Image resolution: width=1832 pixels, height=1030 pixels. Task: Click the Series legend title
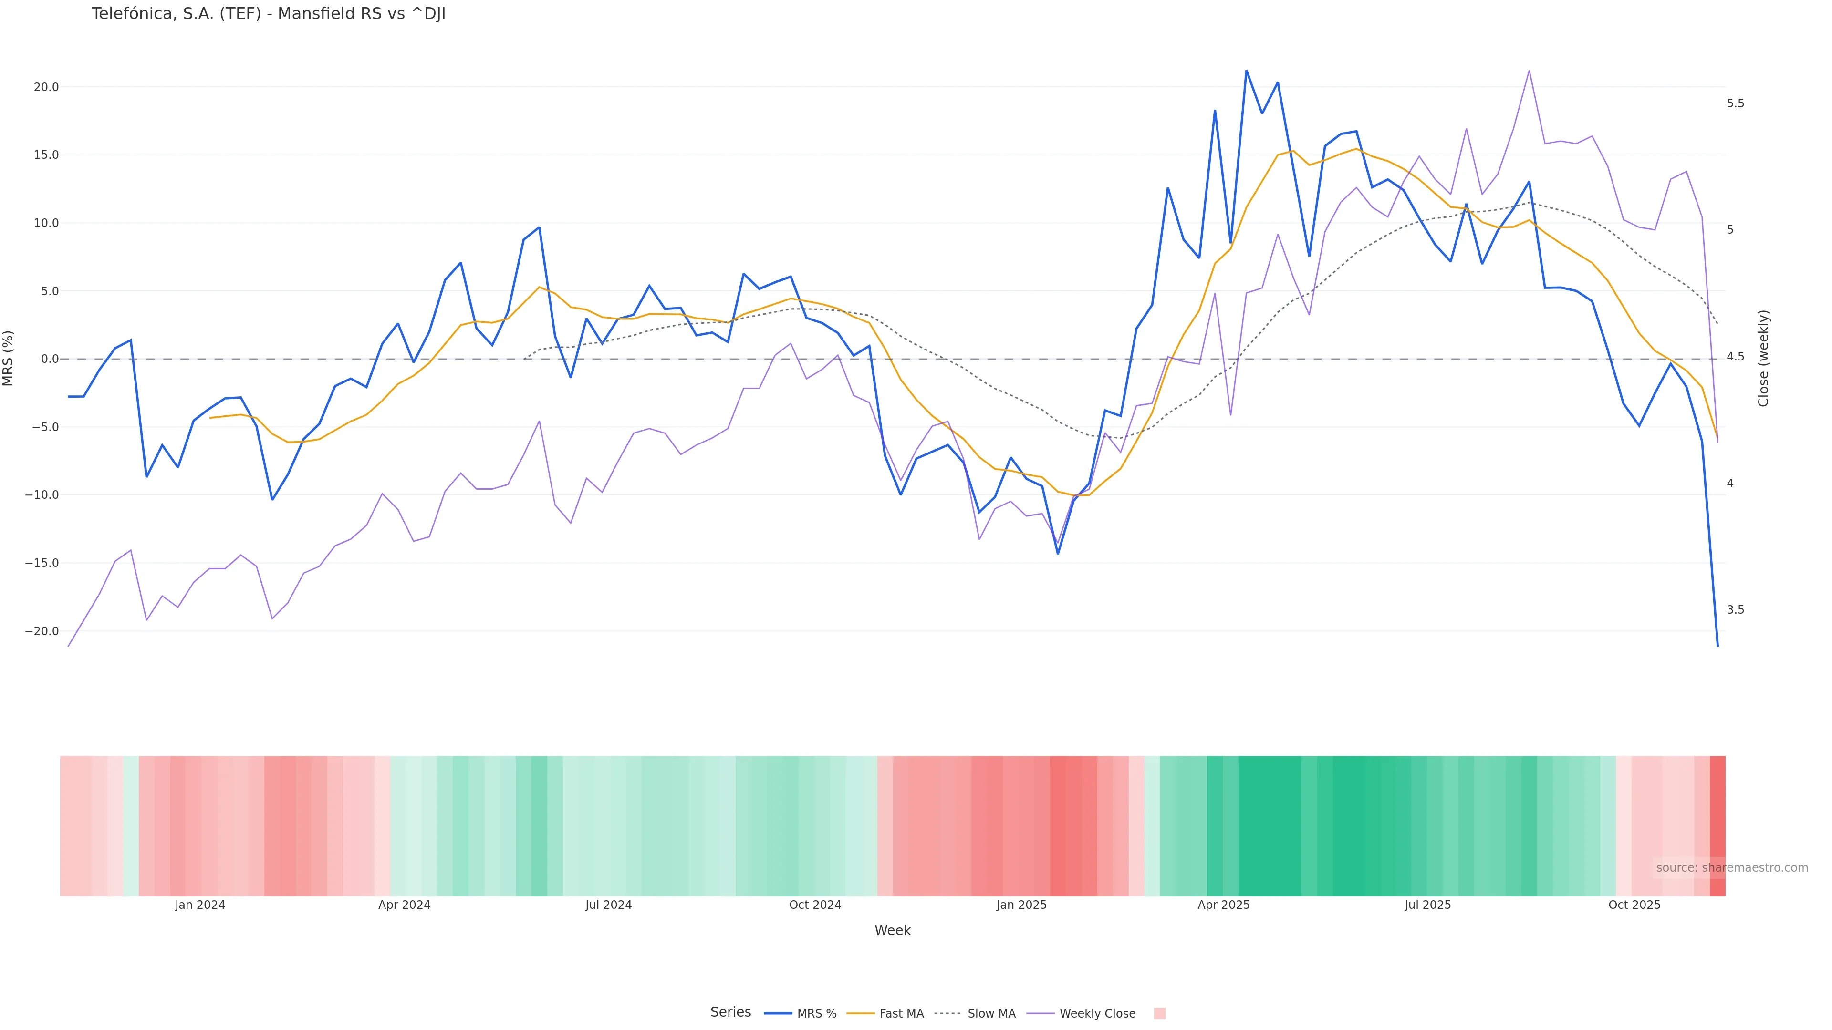[x=730, y=1012]
